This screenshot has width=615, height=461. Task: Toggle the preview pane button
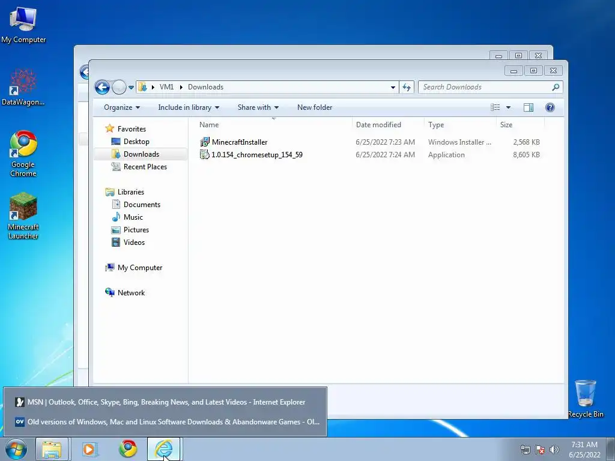pos(529,107)
